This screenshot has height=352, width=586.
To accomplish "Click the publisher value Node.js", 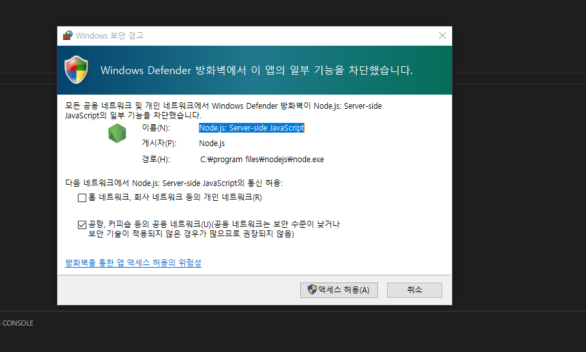I will [212, 144].
